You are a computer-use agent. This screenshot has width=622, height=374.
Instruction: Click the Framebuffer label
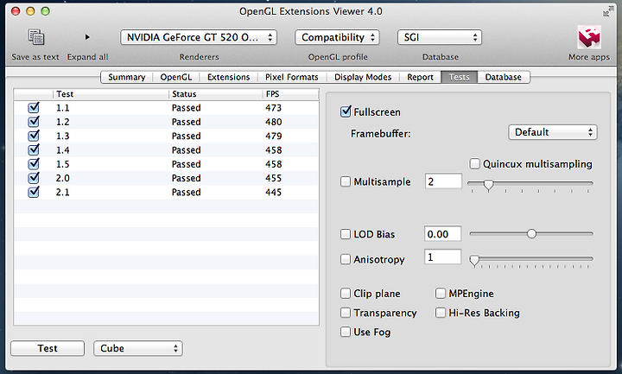click(380, 134)
